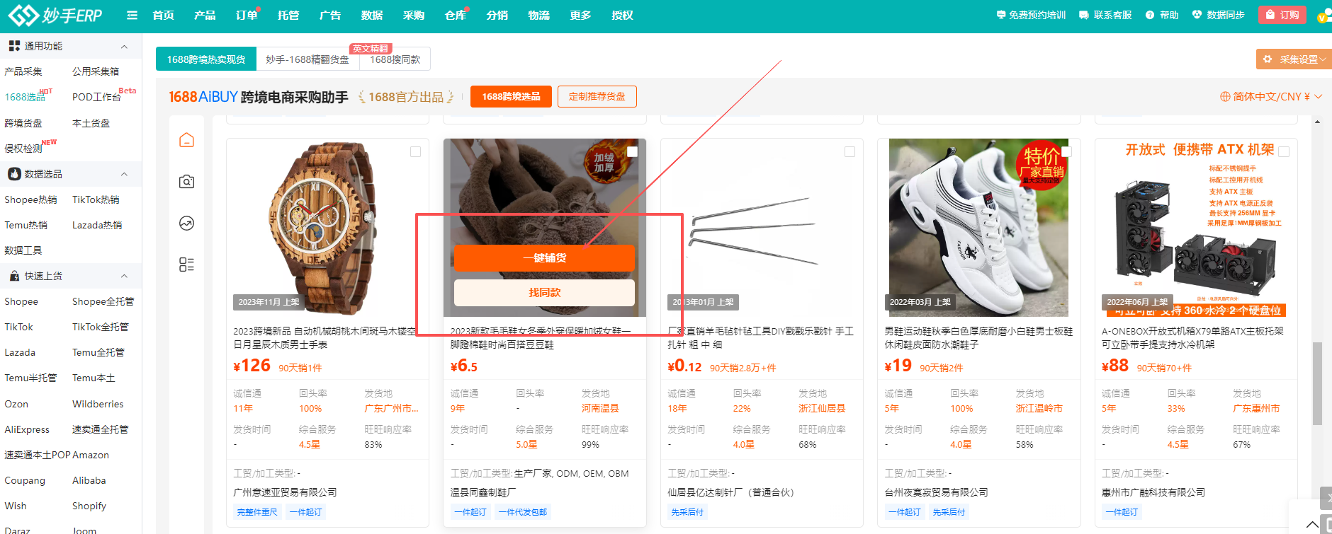
Task: Click the scroll-up arrow of the product list
Action: pyautogui.click(x=1317, y=122)
